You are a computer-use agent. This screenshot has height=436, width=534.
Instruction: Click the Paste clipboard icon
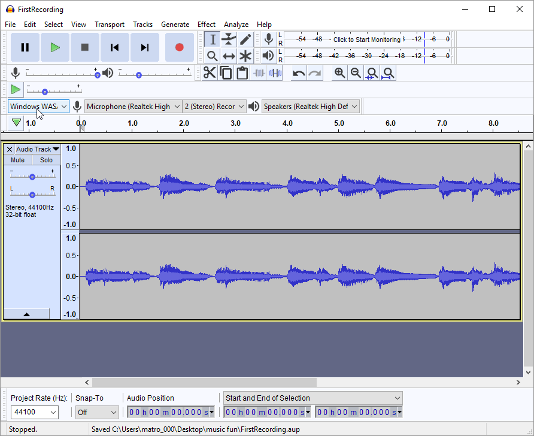coord(242,73)
